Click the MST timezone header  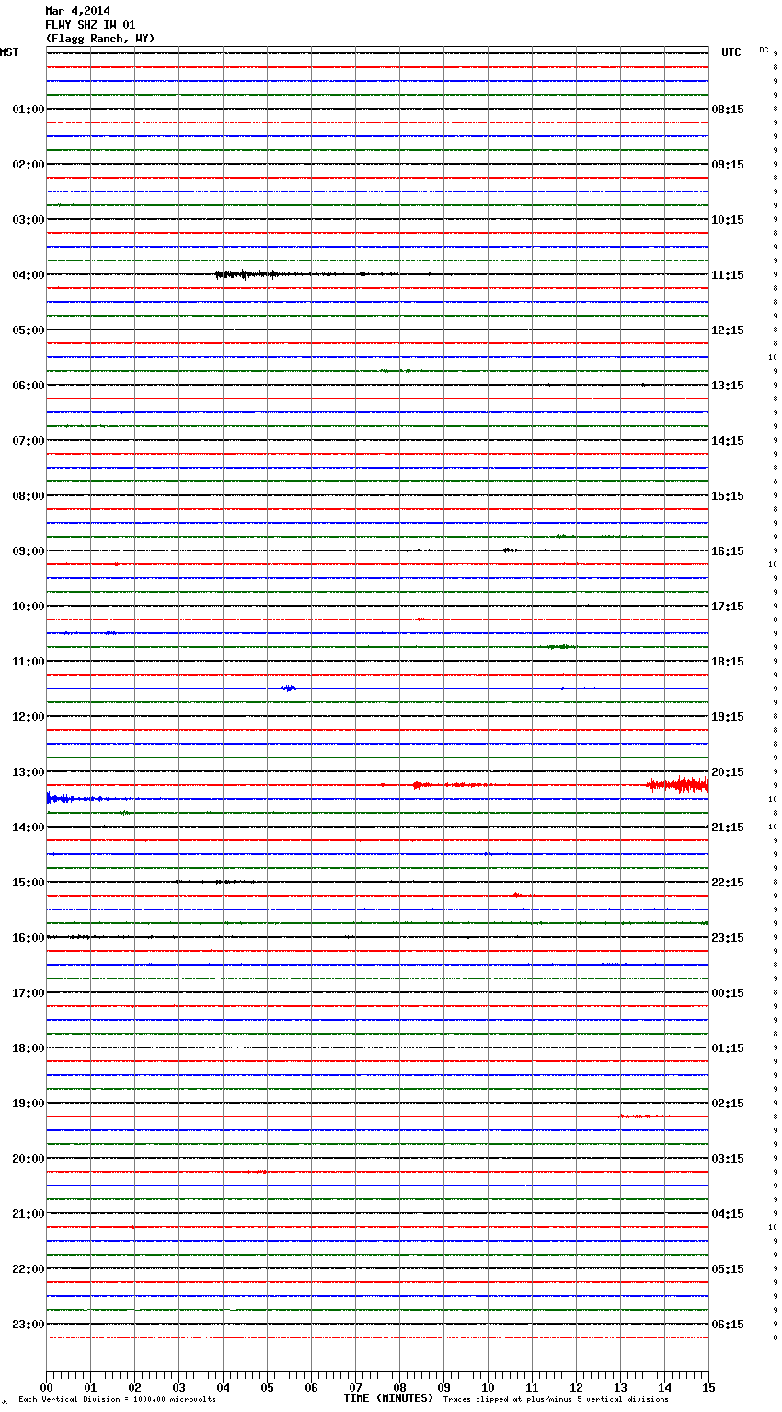pyautogui.click(x=9, y=52)
